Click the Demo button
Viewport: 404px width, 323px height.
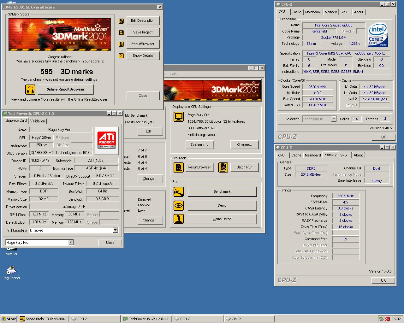tap(222, 206)
